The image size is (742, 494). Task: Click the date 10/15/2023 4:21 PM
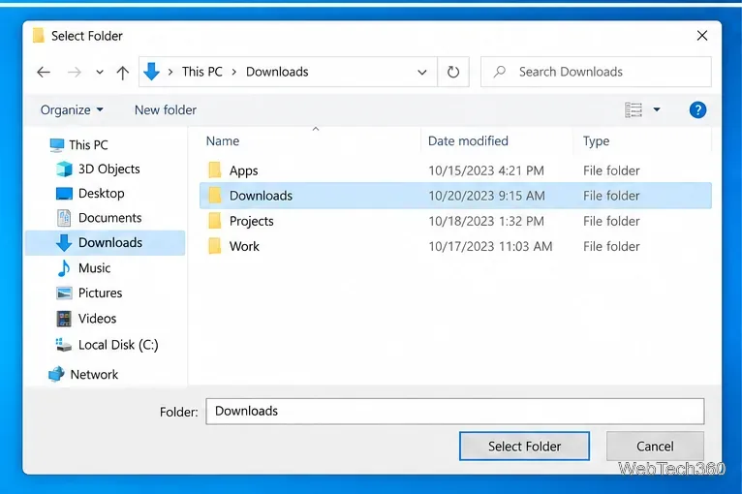pos(486,170)
